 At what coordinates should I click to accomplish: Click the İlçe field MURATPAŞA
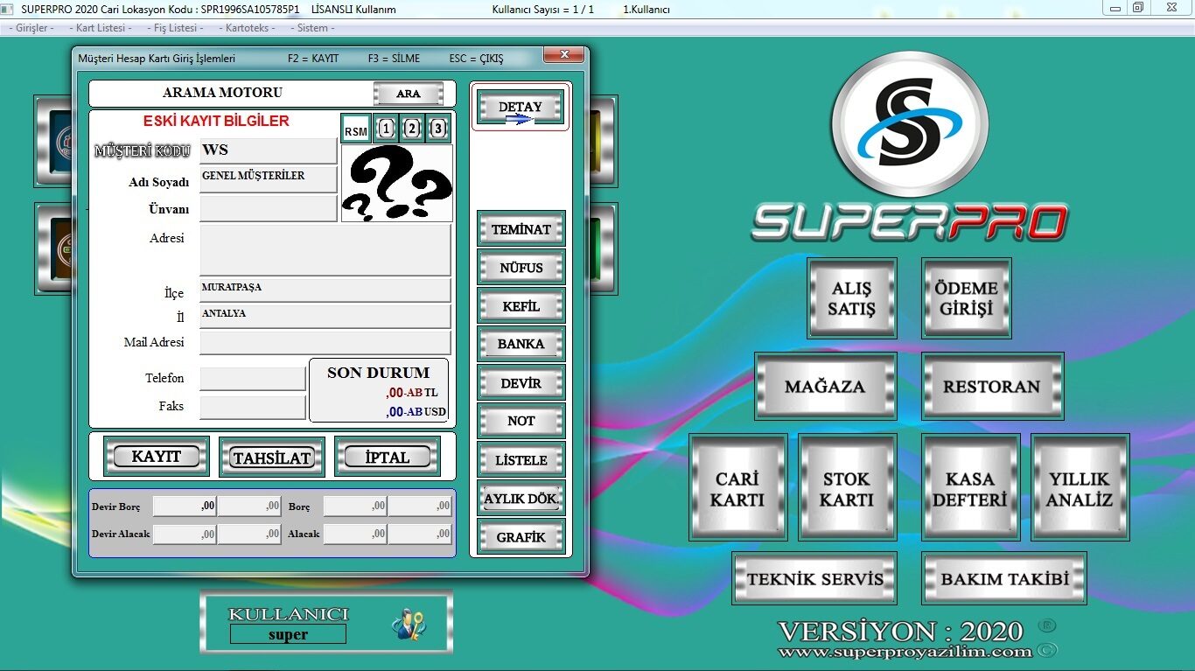coord(325,290)
